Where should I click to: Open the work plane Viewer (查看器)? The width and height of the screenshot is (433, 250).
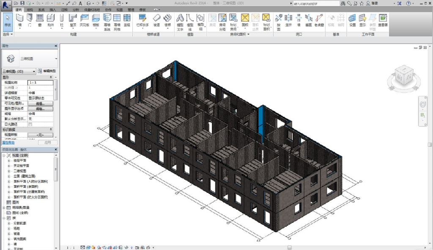(383, 20)
